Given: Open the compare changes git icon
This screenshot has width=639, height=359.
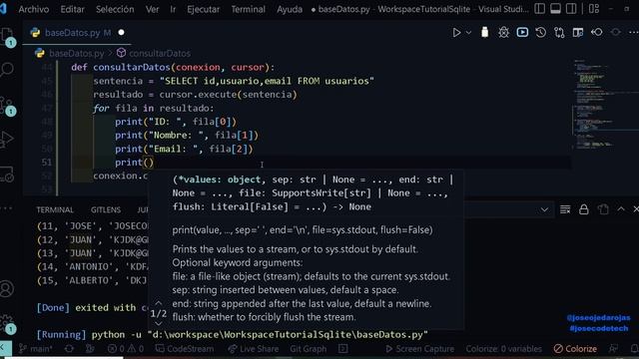Looking at the screenshot, I should click(559, 33).
